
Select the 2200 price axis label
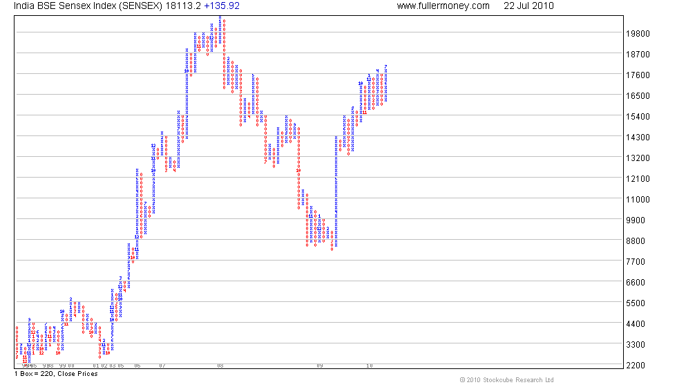tap(636, 366)
